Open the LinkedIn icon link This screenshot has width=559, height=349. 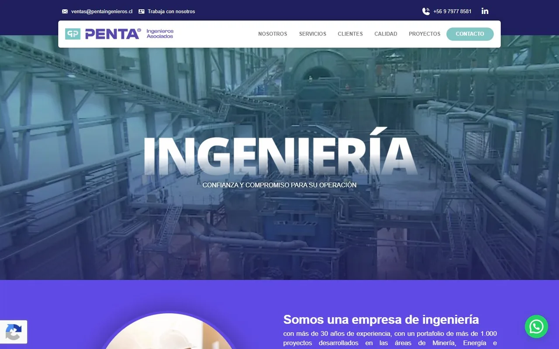tap(485, 11)
